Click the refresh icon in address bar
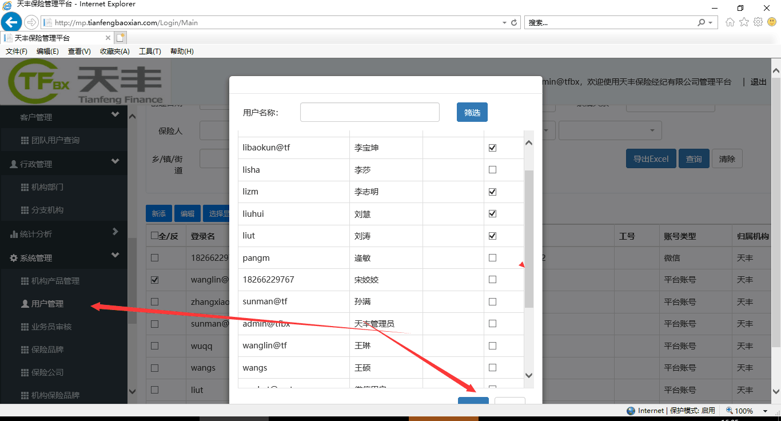Image resolution: width=781 pixels, height=421 pixels. point(514,23)
